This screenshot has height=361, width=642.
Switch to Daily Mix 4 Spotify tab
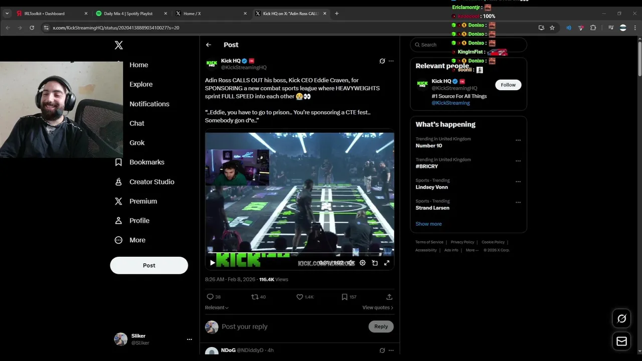(x=132, y=14)
